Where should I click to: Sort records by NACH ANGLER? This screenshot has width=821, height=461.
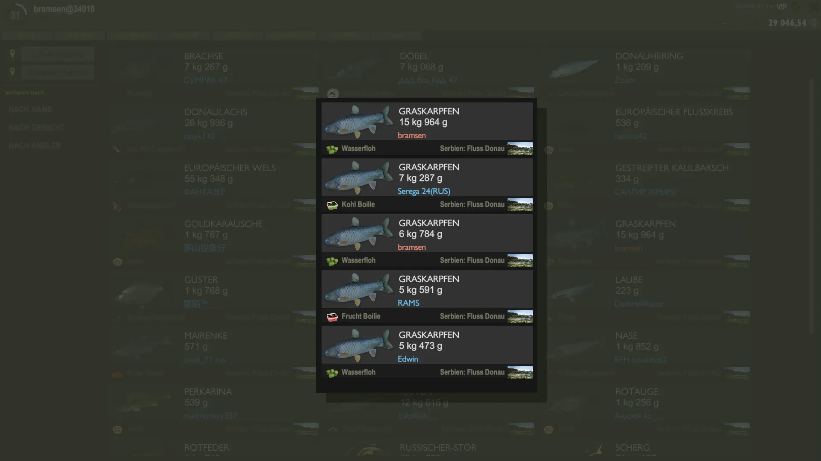[35, 146]
